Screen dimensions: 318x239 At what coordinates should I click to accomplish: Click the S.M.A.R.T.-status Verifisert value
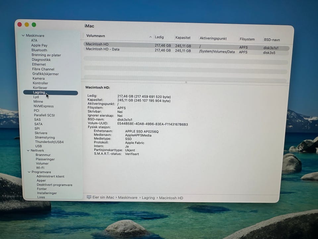(x=132, y=154)
